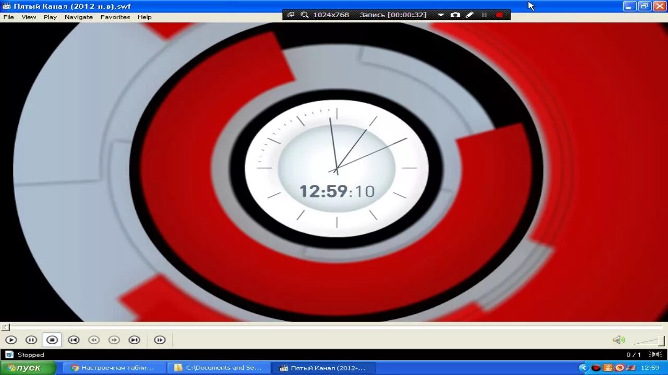Screen dimensions: 668x375
Task: Stop recording with red record button
Action: click(x=499, y=15)
